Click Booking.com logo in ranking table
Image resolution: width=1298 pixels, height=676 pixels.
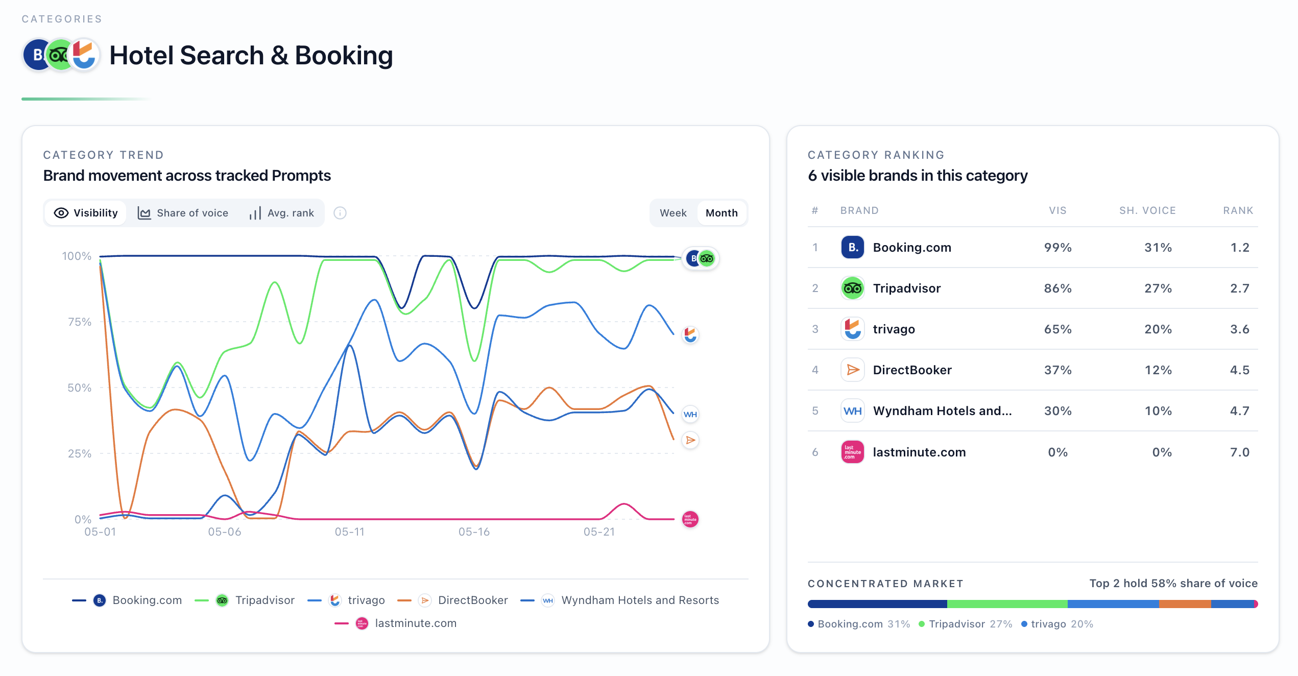852,247
